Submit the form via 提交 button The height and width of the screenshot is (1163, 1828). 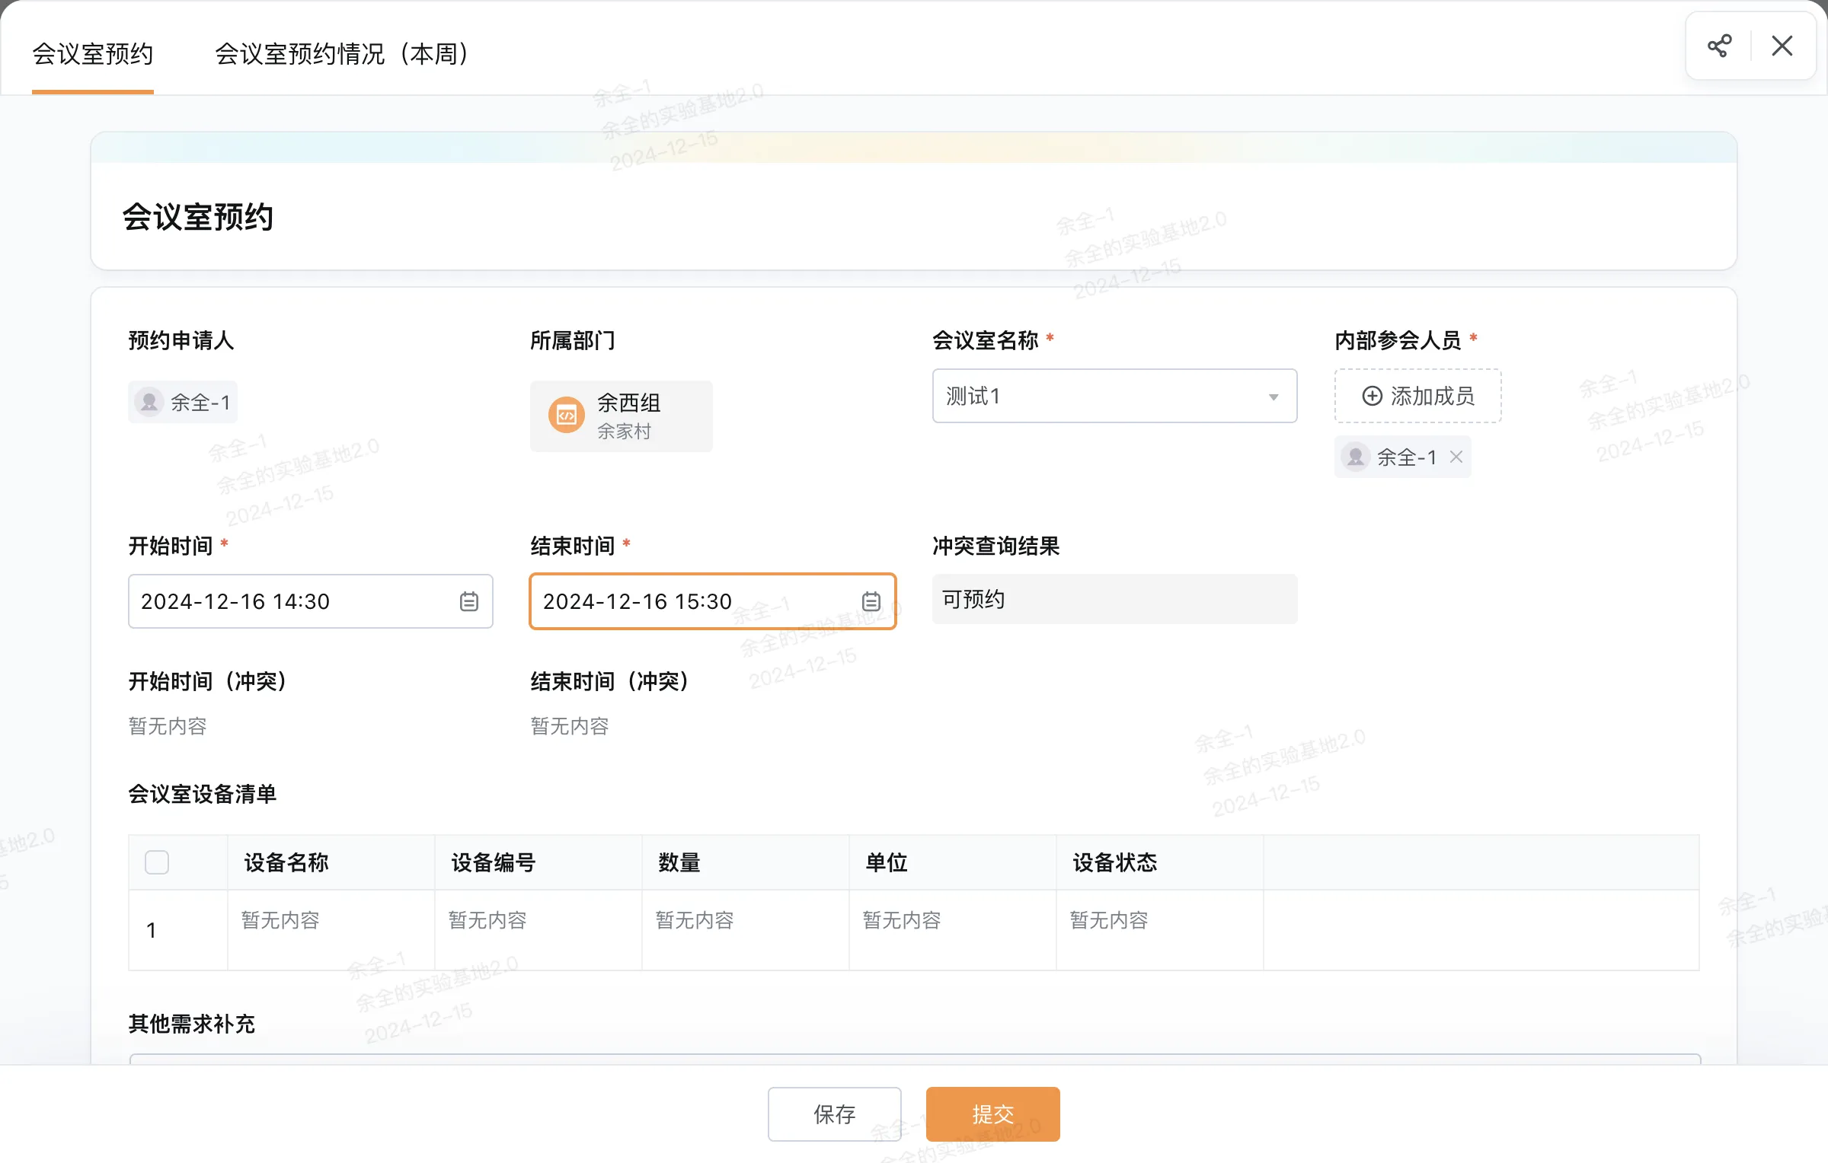(x=992, y=1114)
